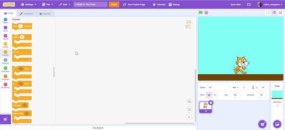Viewport: 285px width, 130px height.
Task: Select the Stage backdrop thumbnail
Action: click(277, 95)
